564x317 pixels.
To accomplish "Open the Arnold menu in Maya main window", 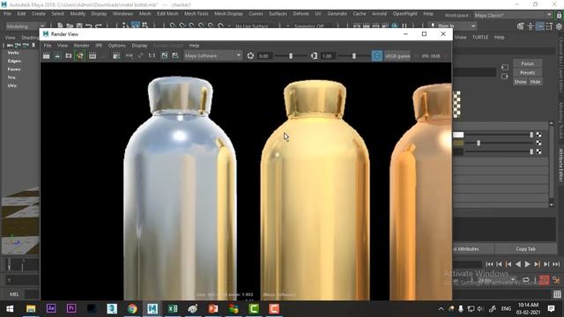I will (x=379, y=14).
